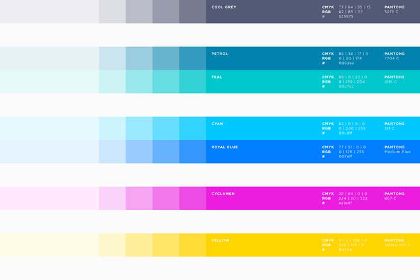This screenshot has width=420, height=280.
Task: Select the darkest narrow Teal tint swatch
Action: [x=192, y=81]
